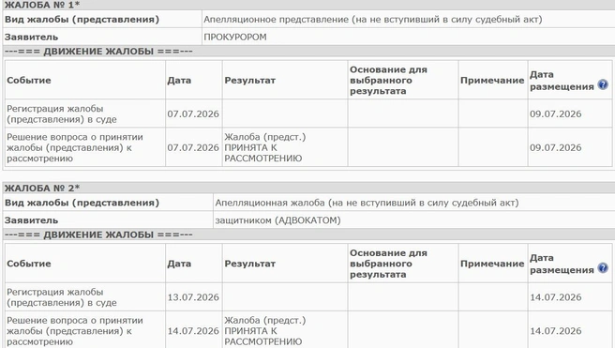This screenshot has height=348, width=615.
Task: Click 'Регистрация жалобы' event in Жалоба № 2
Action: coord(62,297)
